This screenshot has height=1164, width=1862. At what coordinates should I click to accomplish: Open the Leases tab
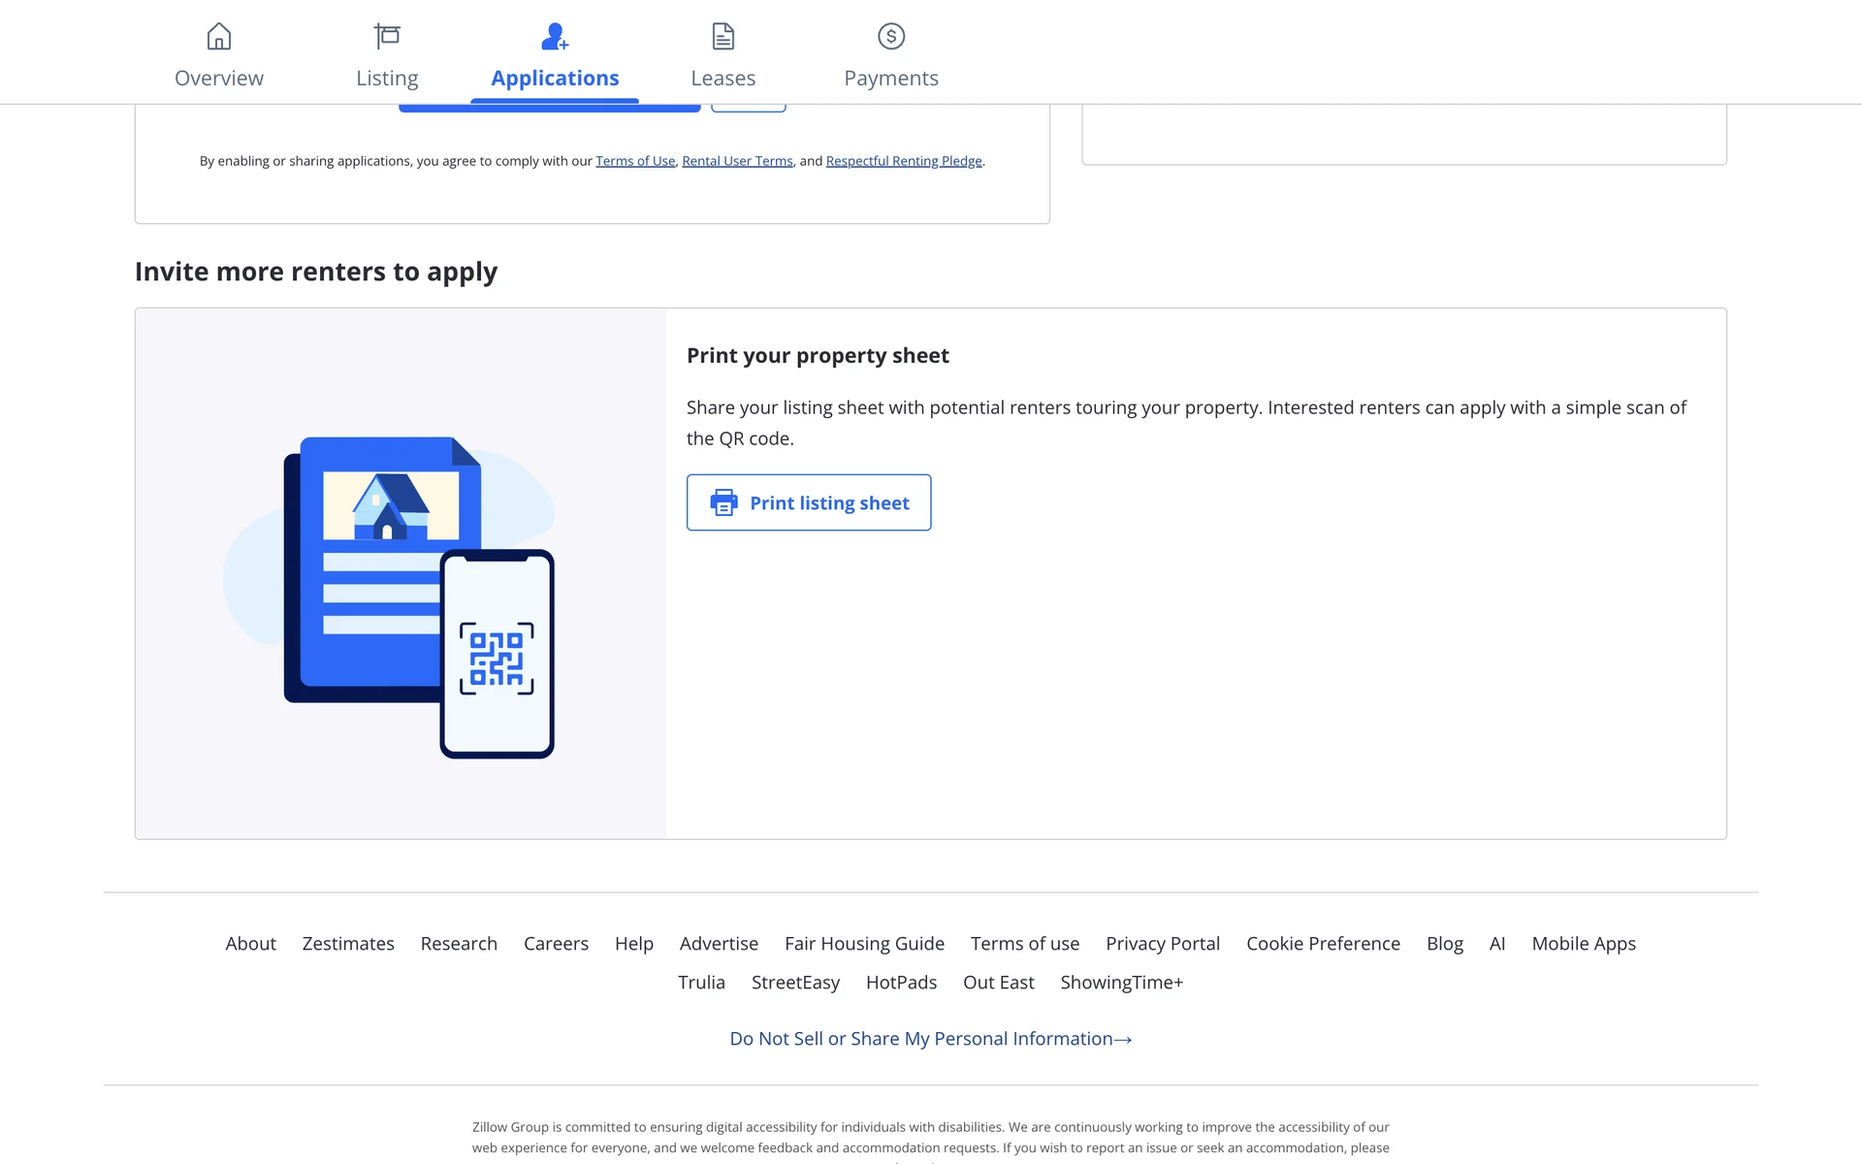pyautogui.click(x=722, y=78)
